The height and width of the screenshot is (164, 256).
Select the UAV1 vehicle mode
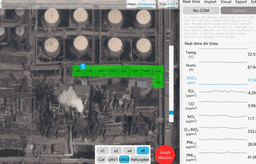[x=113, y=159]
